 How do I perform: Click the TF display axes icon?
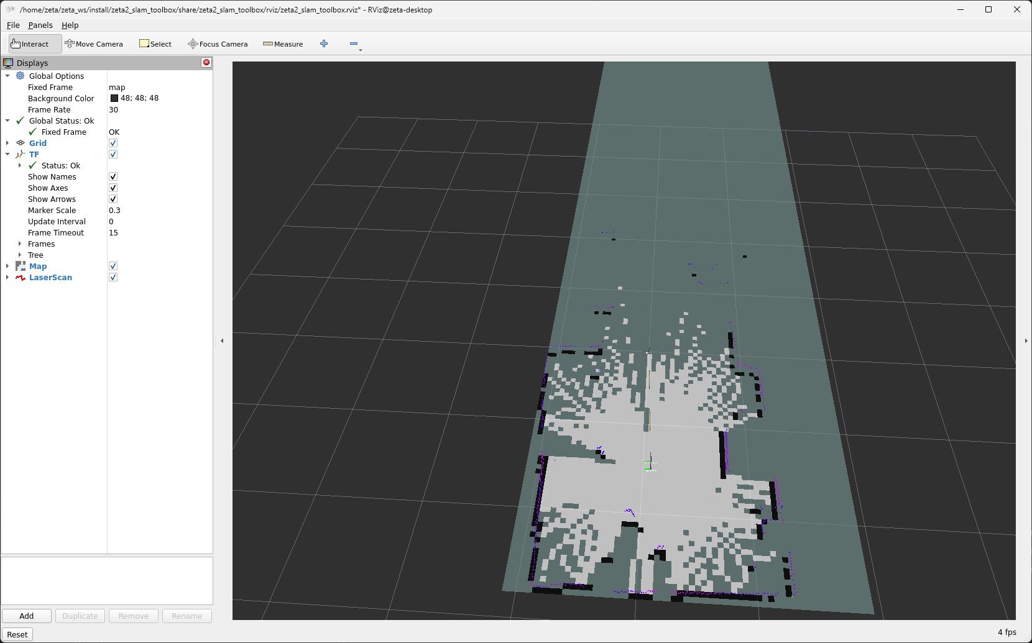point(21,154)
